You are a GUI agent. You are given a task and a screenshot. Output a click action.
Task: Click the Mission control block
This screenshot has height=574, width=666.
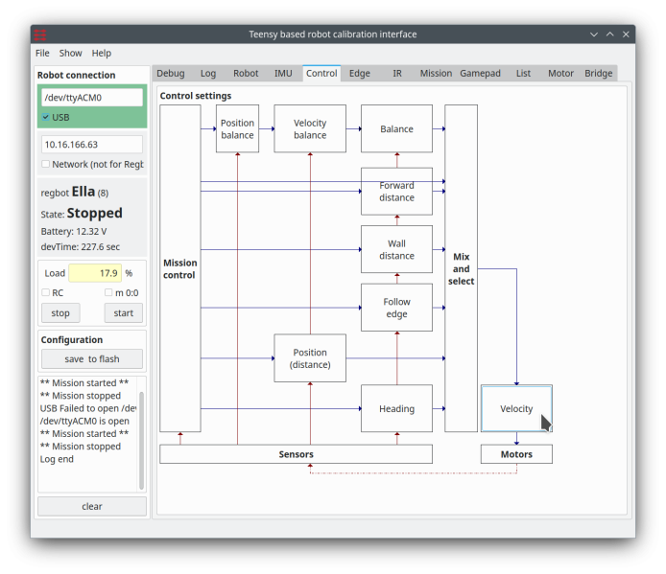coord(180,268)
